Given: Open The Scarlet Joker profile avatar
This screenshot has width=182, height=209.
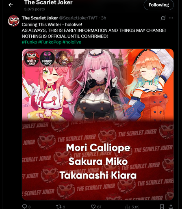Looking at the screenshot, I should click(13, 21).
